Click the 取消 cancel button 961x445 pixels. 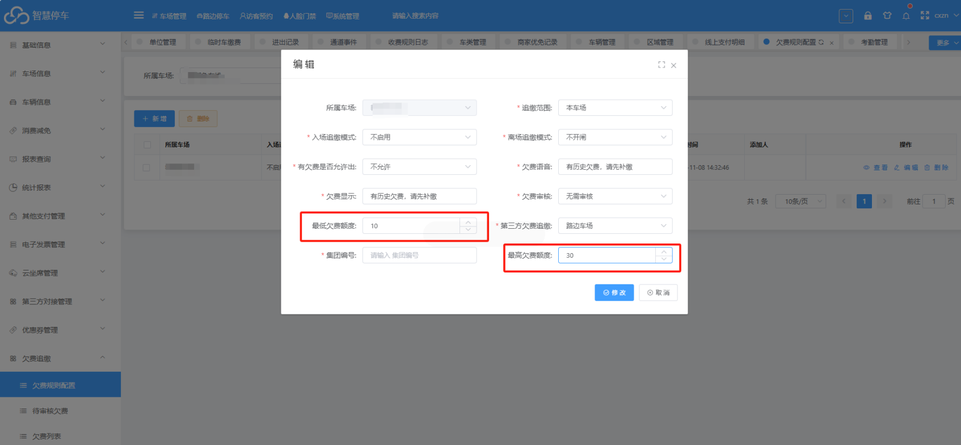[x=658, y=292]
